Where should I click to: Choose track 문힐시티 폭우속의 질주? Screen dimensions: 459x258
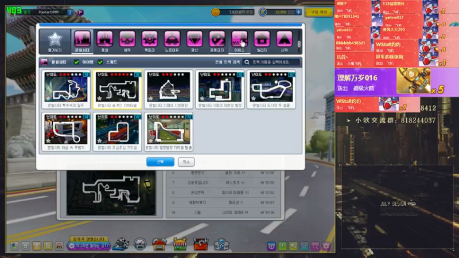(x=66, y=89)
